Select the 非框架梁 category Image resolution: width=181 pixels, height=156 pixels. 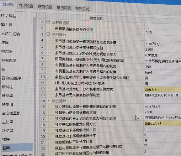9,61
